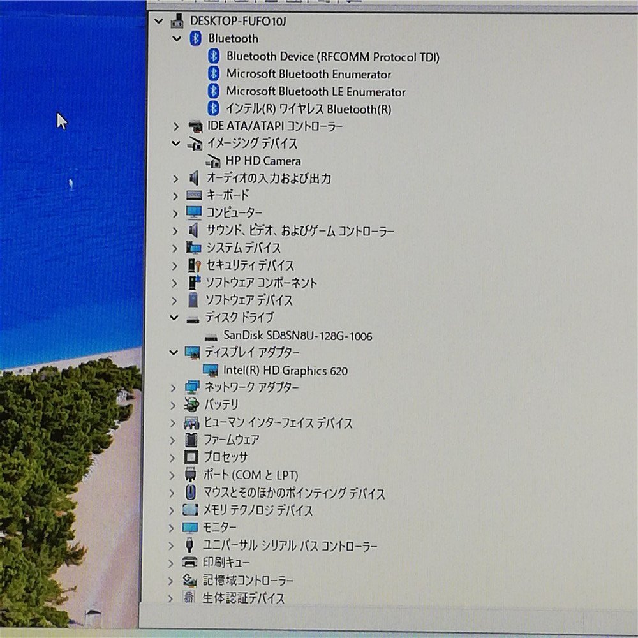This screenshot has height=638, width=638.
Task: Click ソフトウェア コンポーネント icon
Action: [x=195, y=283]
